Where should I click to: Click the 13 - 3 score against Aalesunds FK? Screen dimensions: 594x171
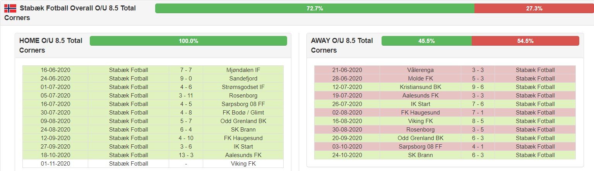click(x=186, y=155)
